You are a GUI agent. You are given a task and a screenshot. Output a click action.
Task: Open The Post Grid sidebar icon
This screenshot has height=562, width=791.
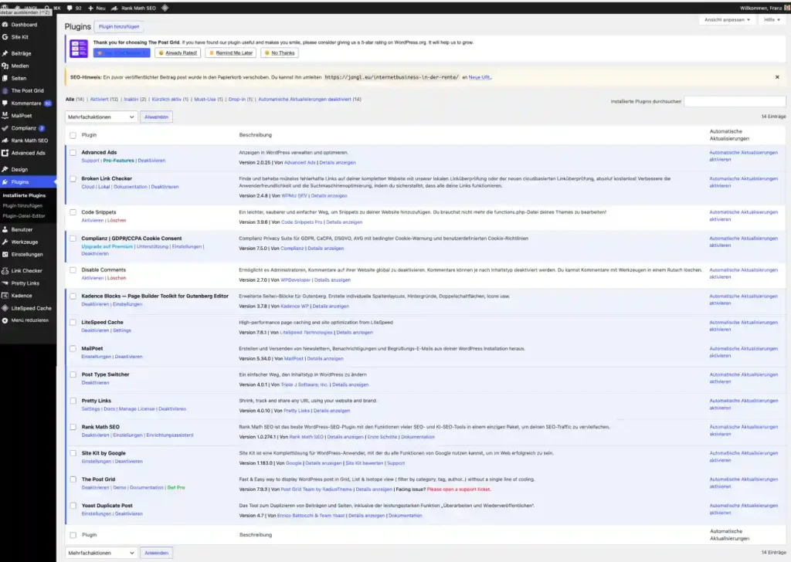[5, 91]
